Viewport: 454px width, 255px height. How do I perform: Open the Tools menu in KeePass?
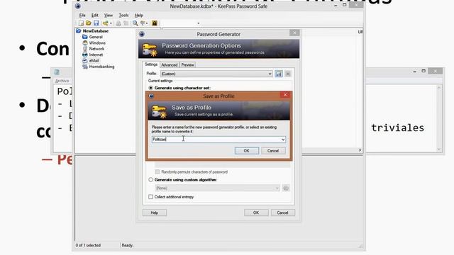click(123, 15)
